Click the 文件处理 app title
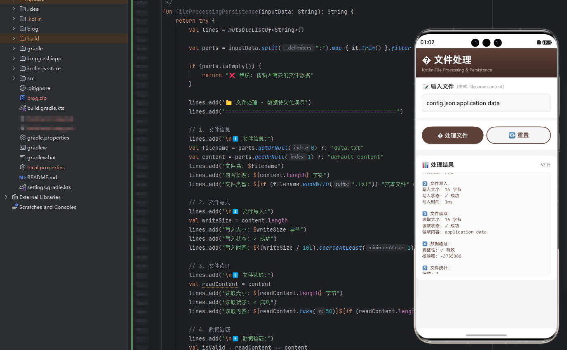567x350 pixels. [x=452, y=60]
